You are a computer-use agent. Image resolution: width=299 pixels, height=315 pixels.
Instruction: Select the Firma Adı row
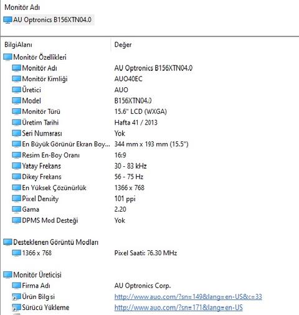(149, 286)
